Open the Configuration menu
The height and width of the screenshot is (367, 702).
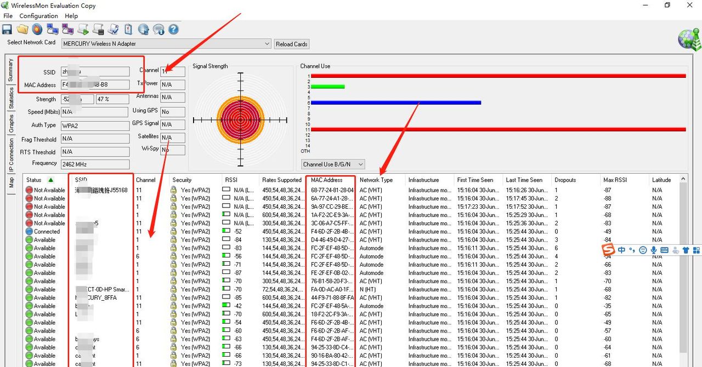38,16
